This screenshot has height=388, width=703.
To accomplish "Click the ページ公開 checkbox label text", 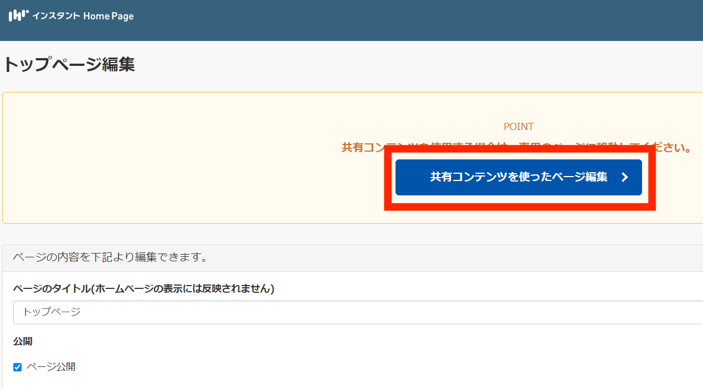I will pyautogui.click(x=51, y=367).
